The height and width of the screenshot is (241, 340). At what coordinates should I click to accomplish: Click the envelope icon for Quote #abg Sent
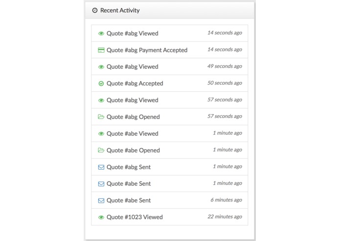pos(101,167)
